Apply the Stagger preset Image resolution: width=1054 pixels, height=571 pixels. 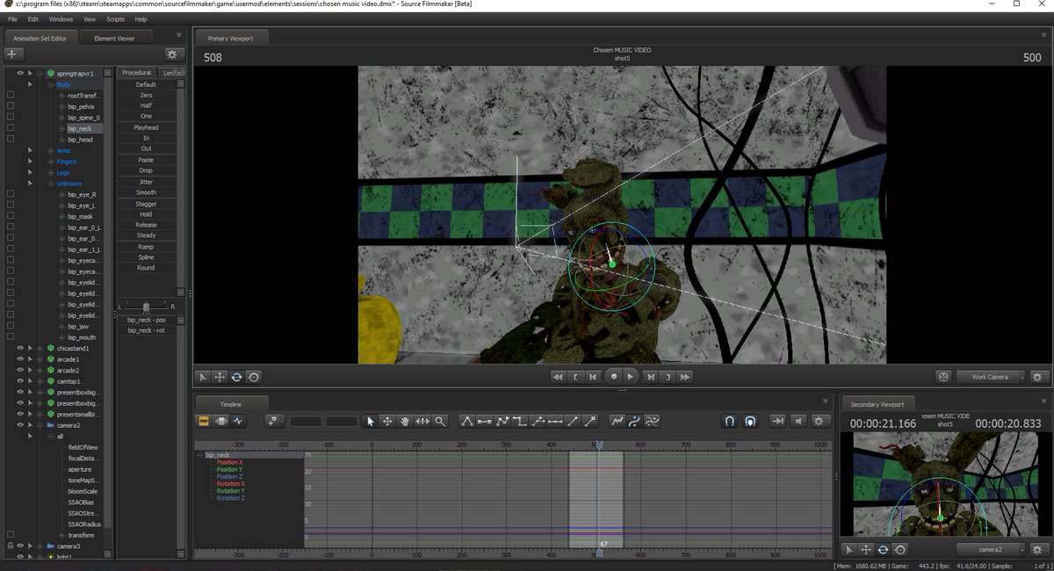[146, 204]
